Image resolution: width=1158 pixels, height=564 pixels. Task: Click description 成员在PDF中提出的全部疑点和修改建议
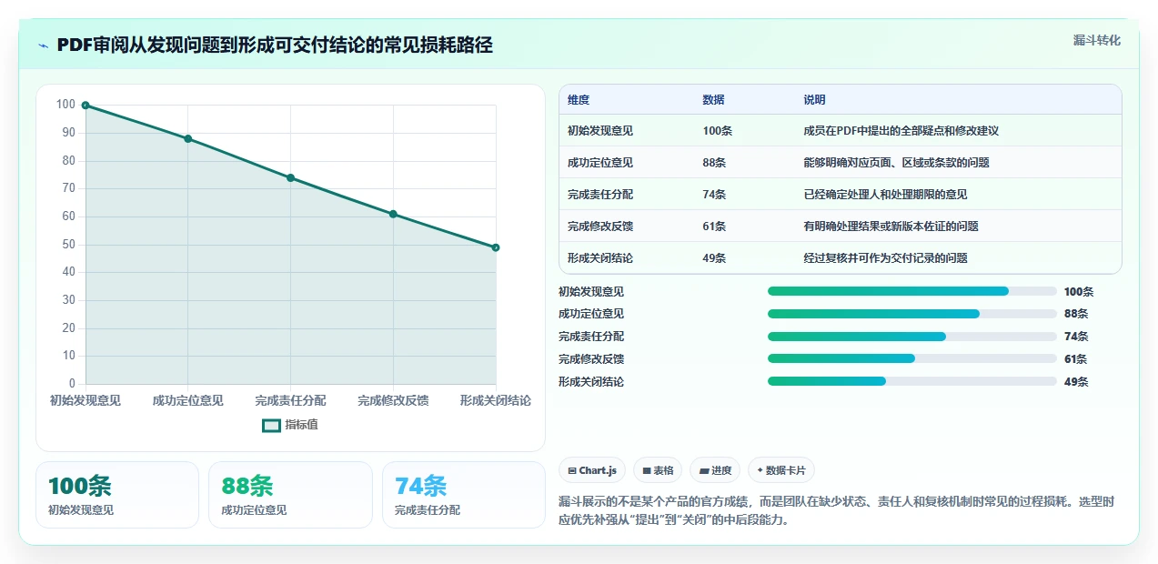[x=901, y=131]
